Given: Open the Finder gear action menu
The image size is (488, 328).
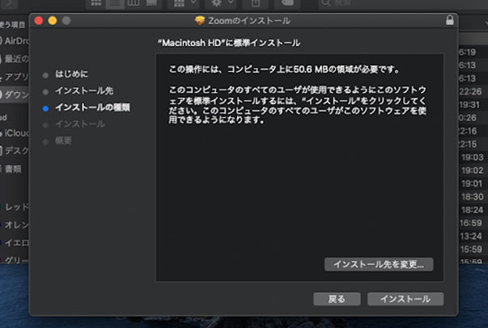Looking at the screenshot, I should [222, 3].
